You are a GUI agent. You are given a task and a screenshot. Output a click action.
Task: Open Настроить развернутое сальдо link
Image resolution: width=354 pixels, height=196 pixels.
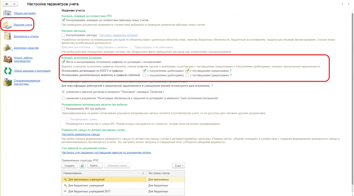(x=81, y=134)
